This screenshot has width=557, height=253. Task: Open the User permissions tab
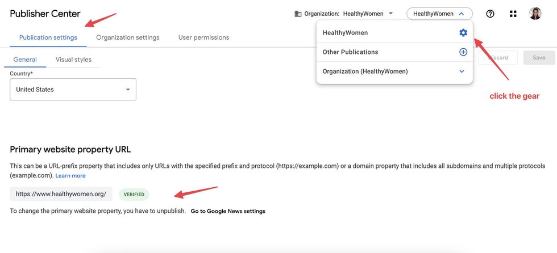point(203,37)
